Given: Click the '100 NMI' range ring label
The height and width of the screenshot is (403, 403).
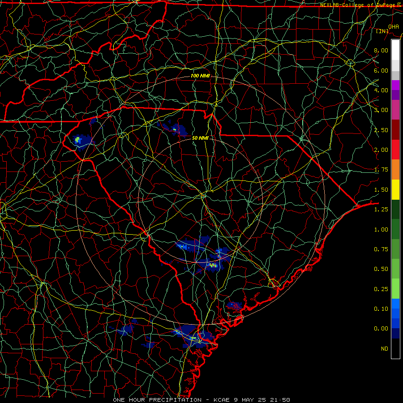Looking at the screenshot, I should click(x=200, y=76).
